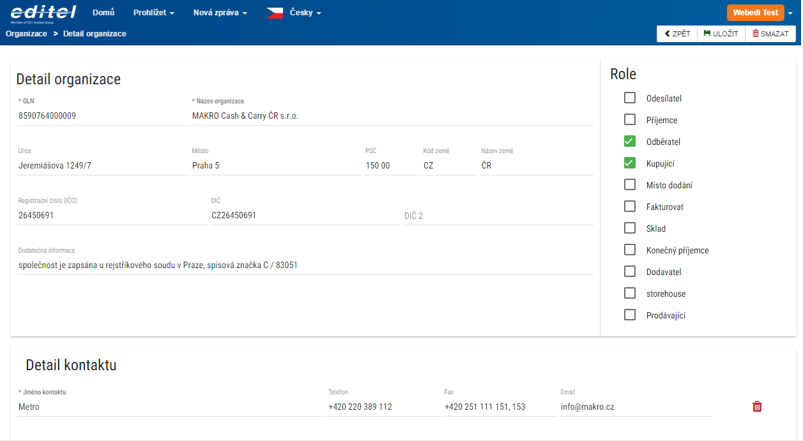
Task: Click the Město field Praha 5
Action: [x=276, y=166]
